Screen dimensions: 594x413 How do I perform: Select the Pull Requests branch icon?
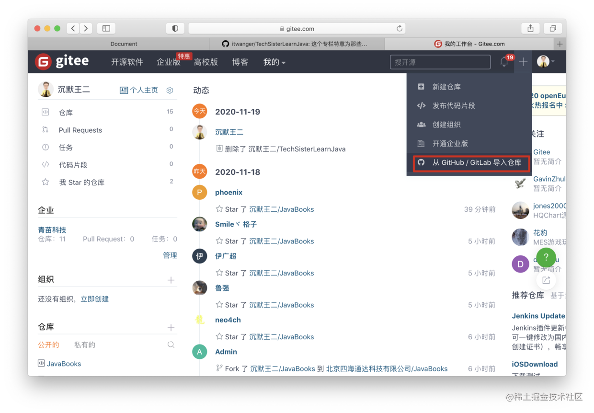(45, 130)
